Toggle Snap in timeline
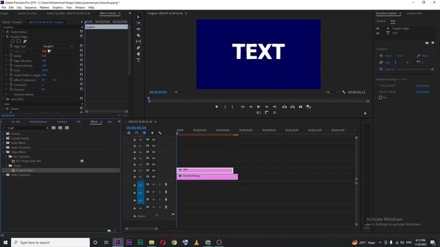This screenshot has height=247, width=440. [136, 133]
